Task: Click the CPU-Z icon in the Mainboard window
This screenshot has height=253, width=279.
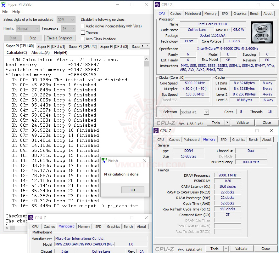Action: click(x=30, y=217)
